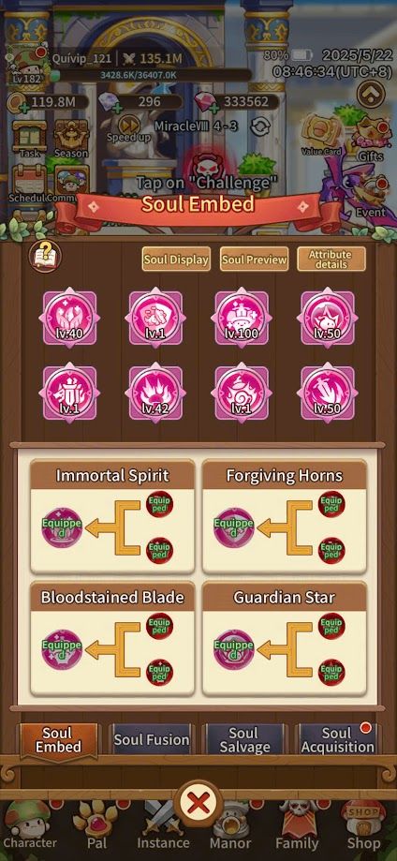Open the Pal menu
This screenshot has height=861, width=397.
(x=97, y=828)
